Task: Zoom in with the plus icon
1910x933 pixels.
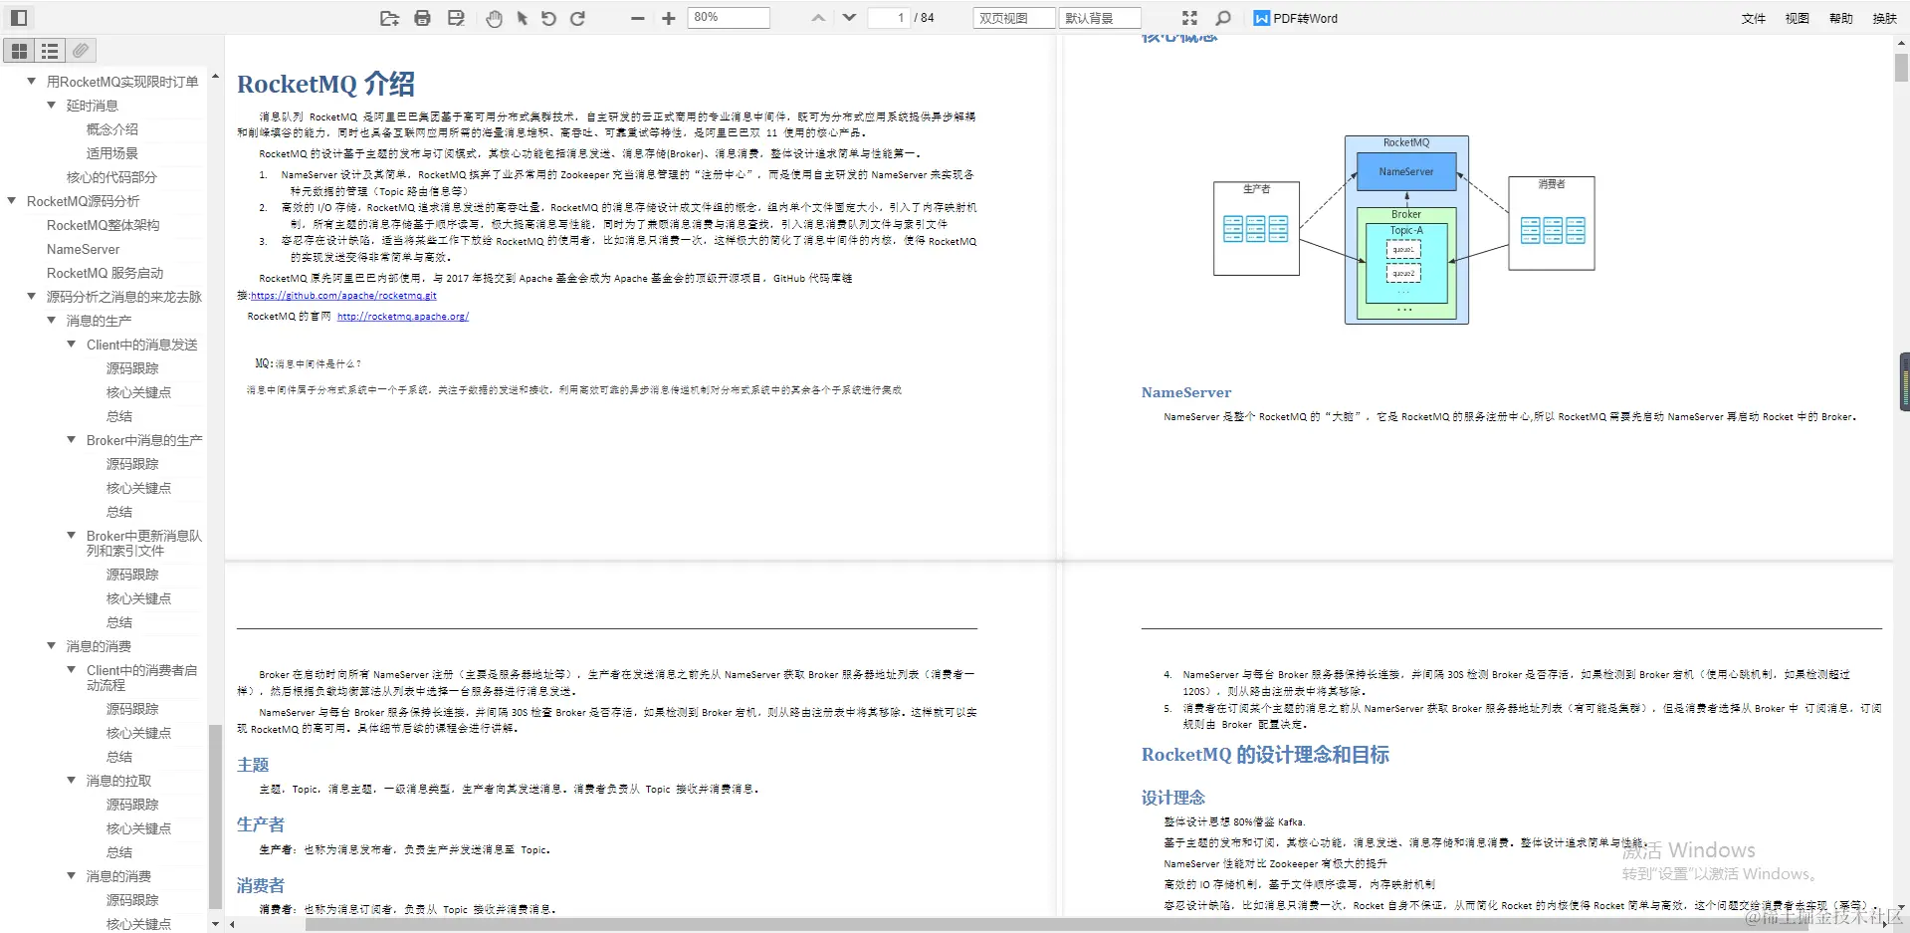Action: [669, 18]
